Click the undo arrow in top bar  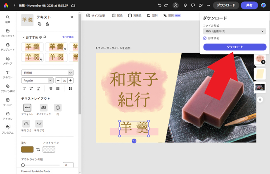tap(159, 5)
